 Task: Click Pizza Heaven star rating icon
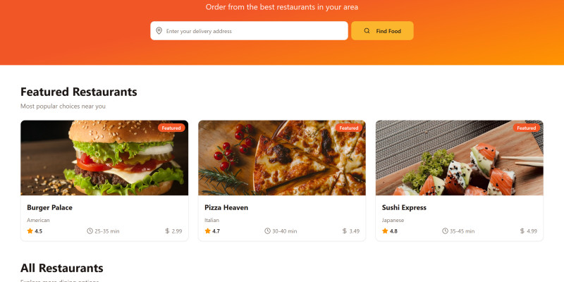(x=208, y=231)
